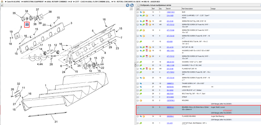The height and width of the screenshot is (125, 261).
Task: Click blue back arrow in row 13 BAR
Action: (x=140, y=12)
